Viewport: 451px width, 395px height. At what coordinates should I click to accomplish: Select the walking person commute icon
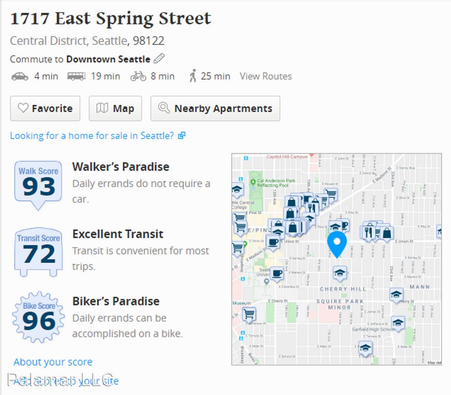coord(193,76)
